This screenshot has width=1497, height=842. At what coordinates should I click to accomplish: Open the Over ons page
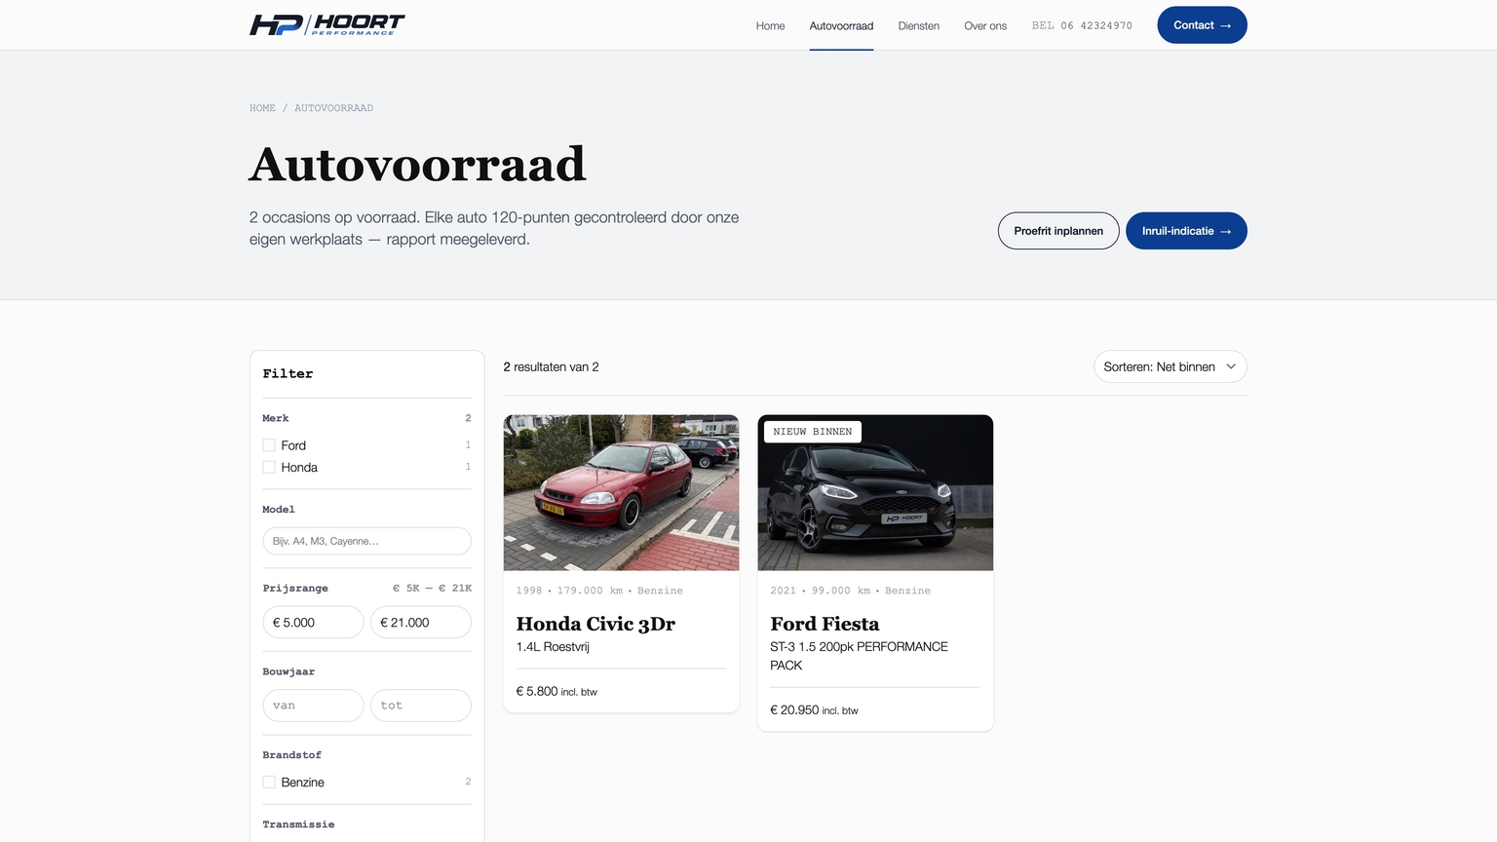coord(985,25)
